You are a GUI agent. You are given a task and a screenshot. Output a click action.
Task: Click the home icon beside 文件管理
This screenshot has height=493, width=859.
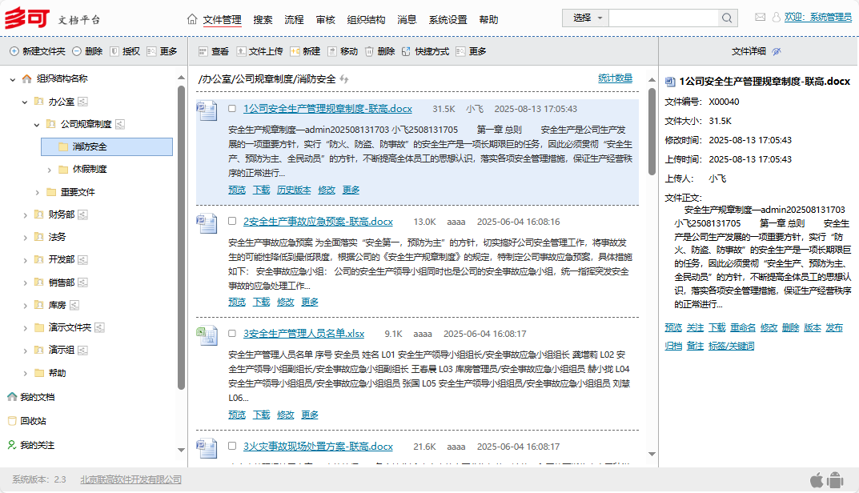[192, 19]
